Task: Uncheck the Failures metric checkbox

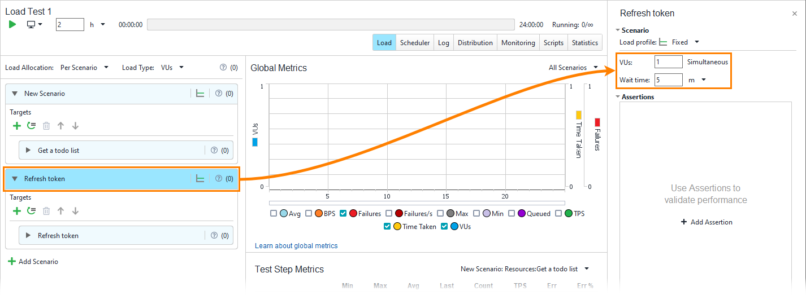Action: pos(343,214)
